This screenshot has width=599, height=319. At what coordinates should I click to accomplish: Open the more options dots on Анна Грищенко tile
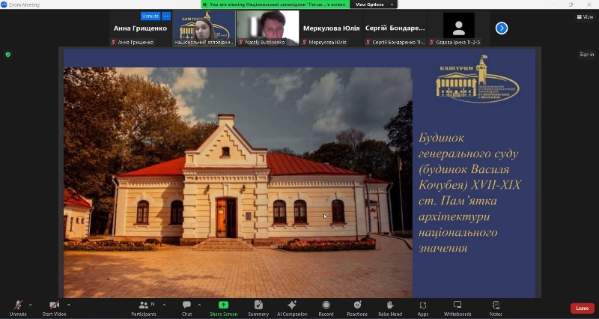165,16
